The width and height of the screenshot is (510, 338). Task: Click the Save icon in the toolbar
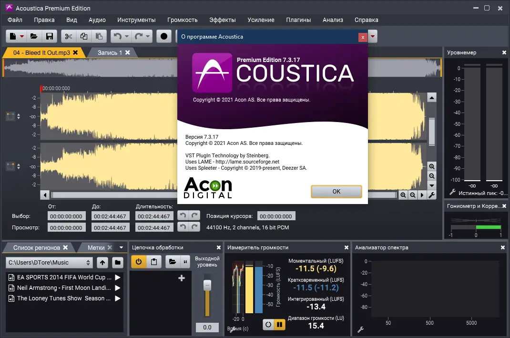[50, 36]
